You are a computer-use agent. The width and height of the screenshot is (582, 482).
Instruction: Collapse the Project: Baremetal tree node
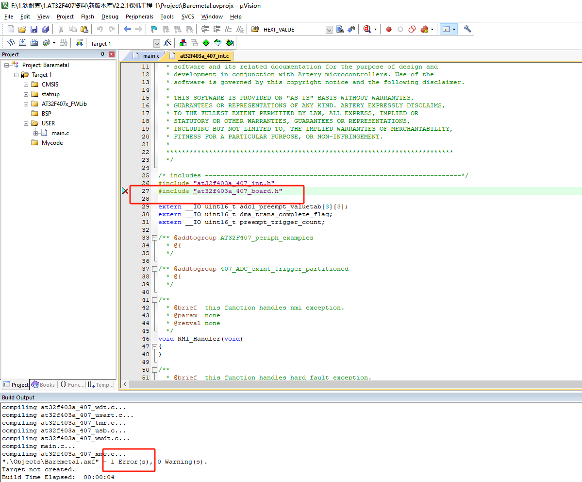click(x=7, y=66)
